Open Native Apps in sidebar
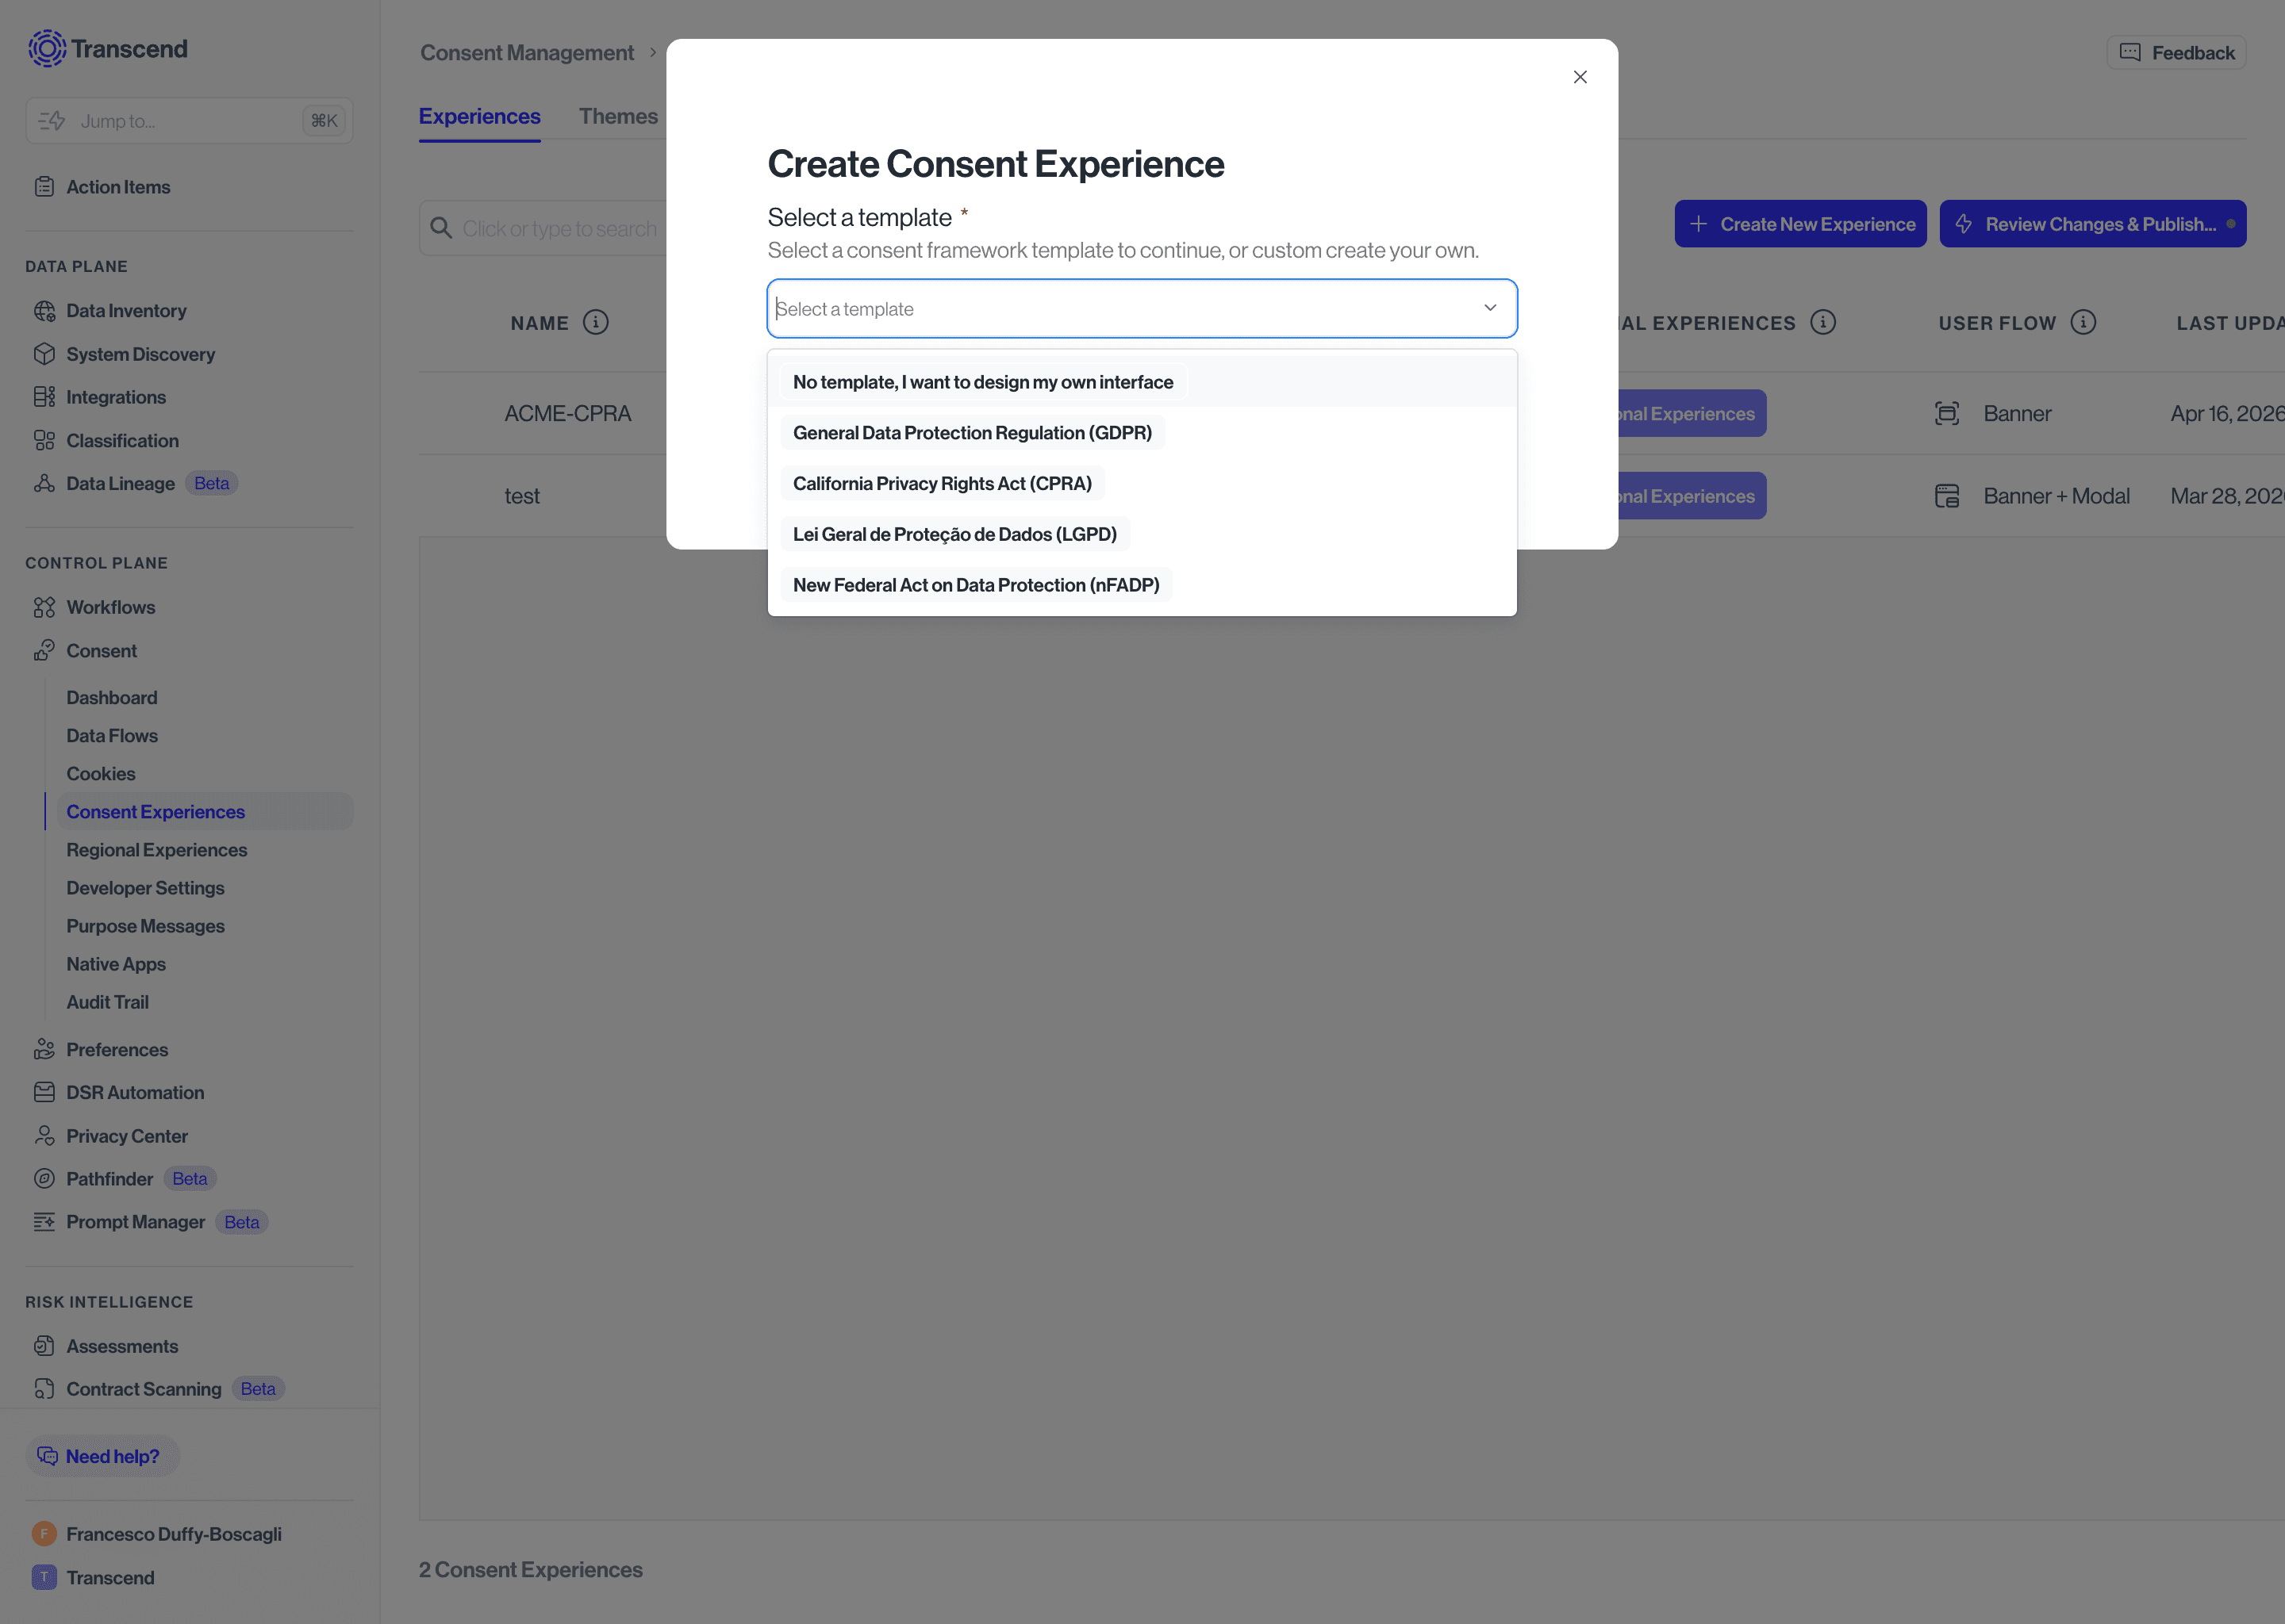2285x1624 pixels. point(116,964)
